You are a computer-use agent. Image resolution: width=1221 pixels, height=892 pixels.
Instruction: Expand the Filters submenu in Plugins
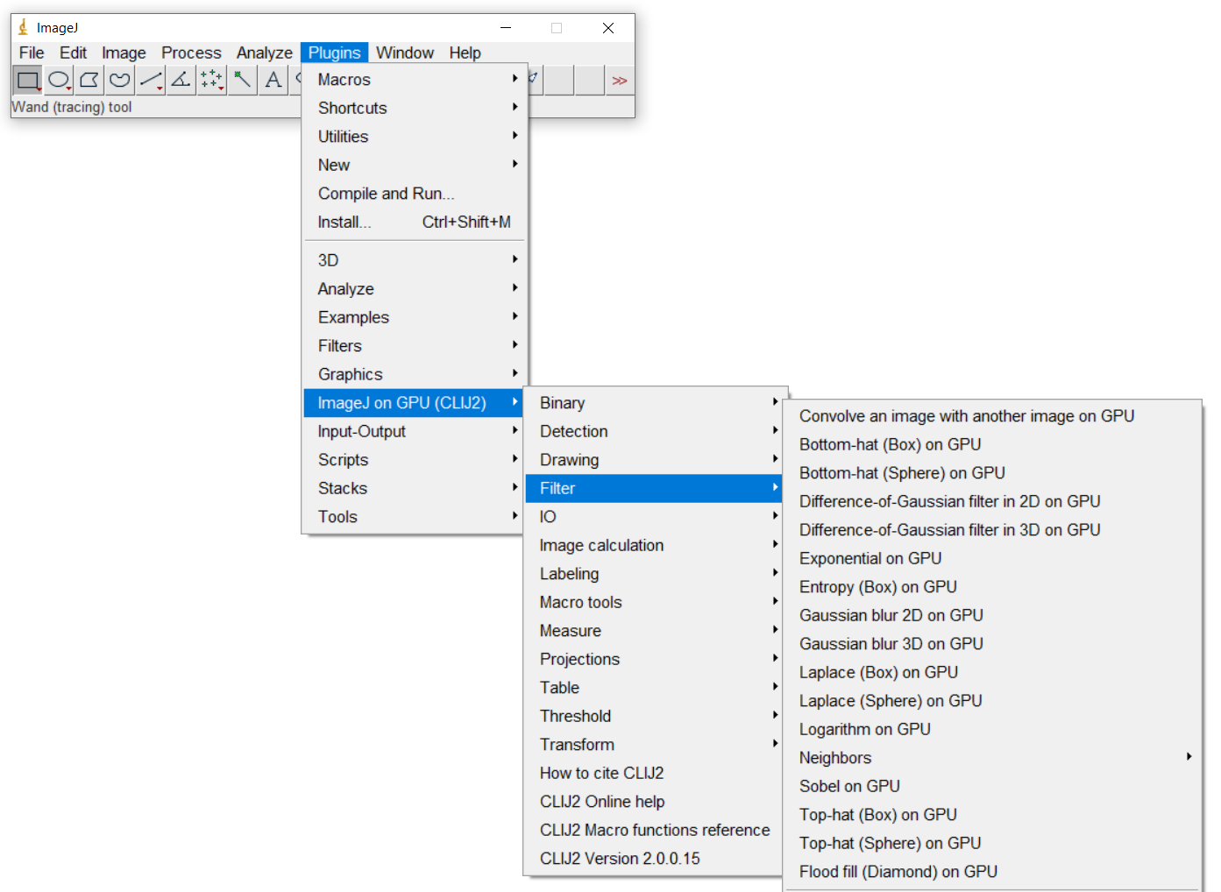pos(415,346)
